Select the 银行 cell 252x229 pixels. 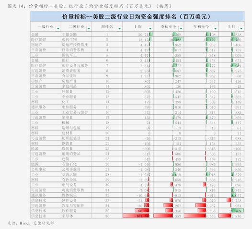coord(77,60)
